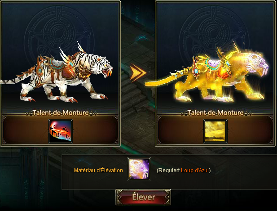Click the left Talent-de-Monture heading

pyautogui.click(x=61, y=113)
